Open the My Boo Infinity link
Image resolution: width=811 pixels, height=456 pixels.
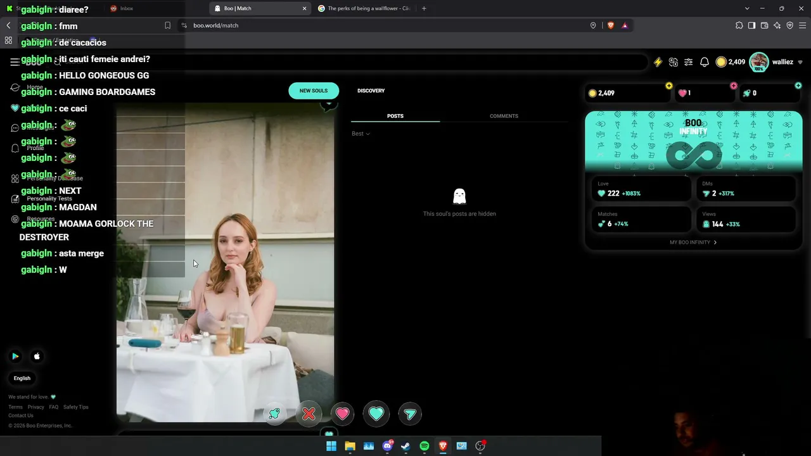[693, 242]
